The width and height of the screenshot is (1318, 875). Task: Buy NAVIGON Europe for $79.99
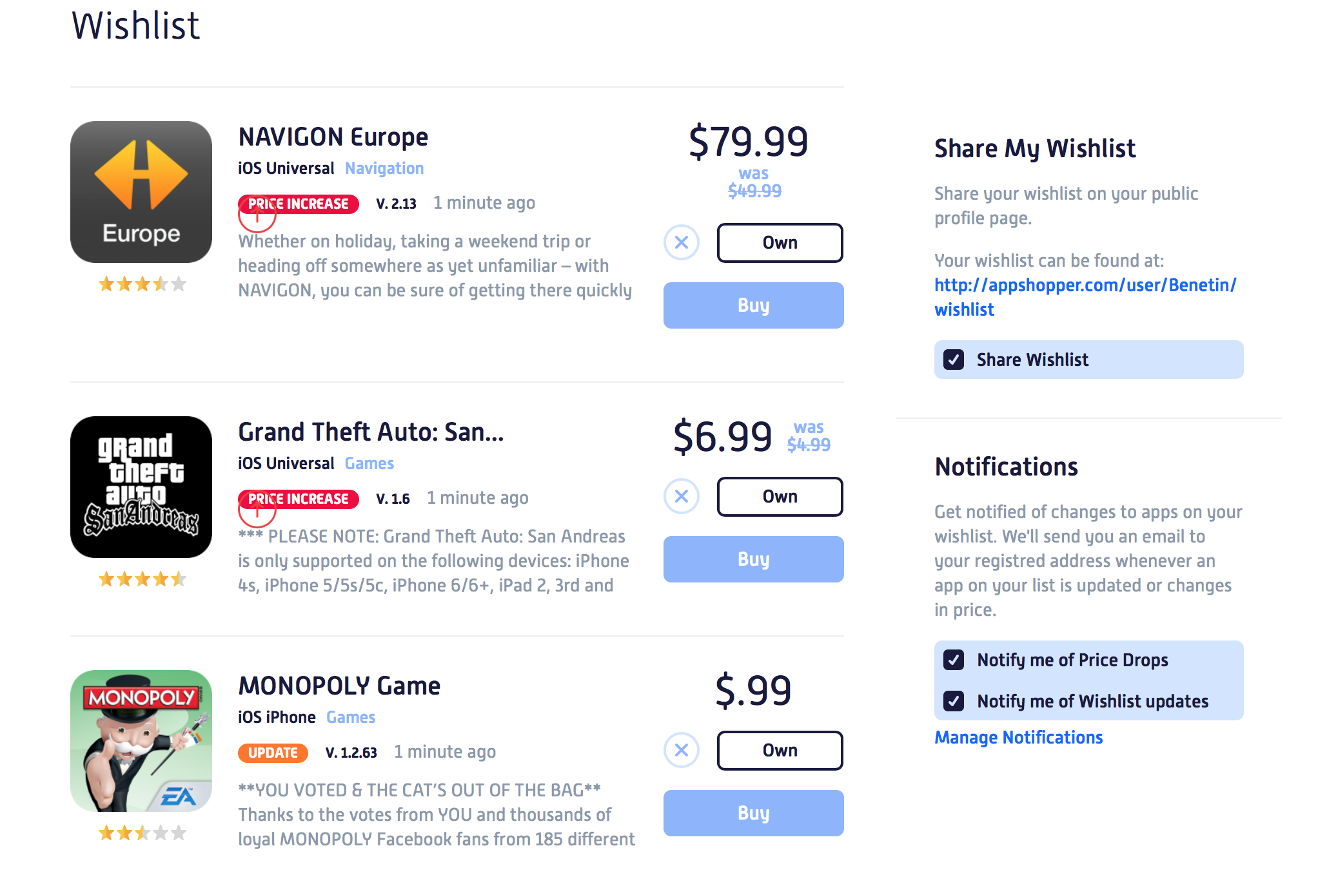[754, 305]
